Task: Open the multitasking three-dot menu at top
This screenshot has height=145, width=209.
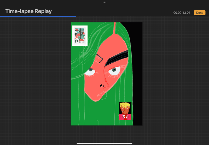Action: (104, 2)
